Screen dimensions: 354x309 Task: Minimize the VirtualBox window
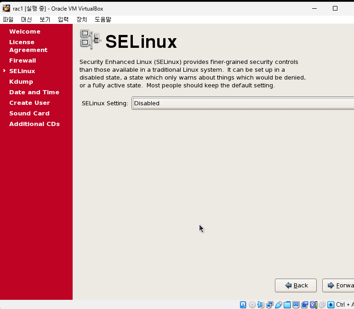[314, 9]
